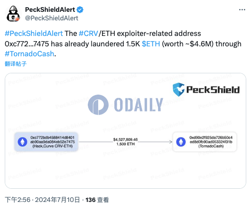Select the Hack,Curve CRV-ETH address box
Screen dimensions: 251x210
point(46,142)
